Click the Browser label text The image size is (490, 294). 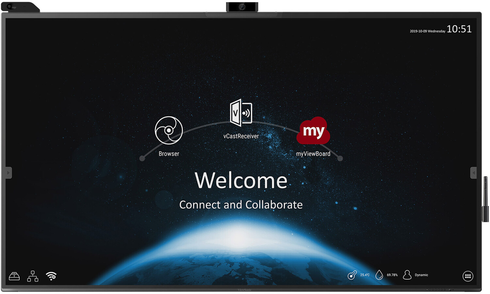[169, 154]
